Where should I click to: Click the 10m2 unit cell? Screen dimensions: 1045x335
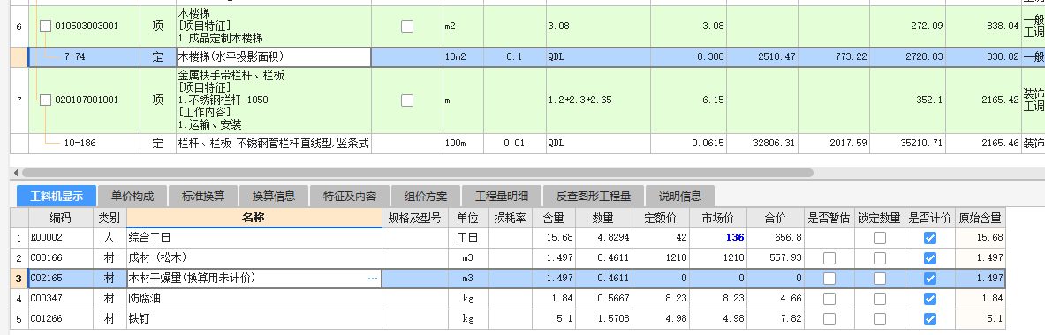click(463, 57)
